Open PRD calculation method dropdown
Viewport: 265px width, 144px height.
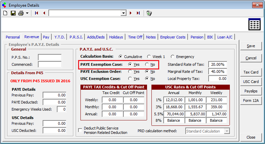click(227, 131)
